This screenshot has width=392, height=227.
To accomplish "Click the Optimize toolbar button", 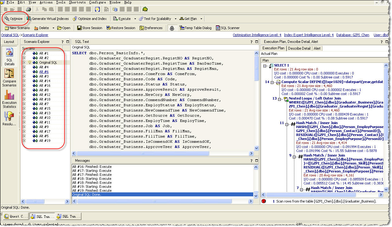I will (x=14, y=19).
